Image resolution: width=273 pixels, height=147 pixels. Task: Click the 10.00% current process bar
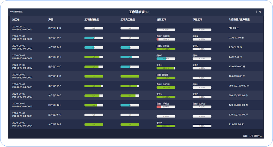tap(166, 39)
